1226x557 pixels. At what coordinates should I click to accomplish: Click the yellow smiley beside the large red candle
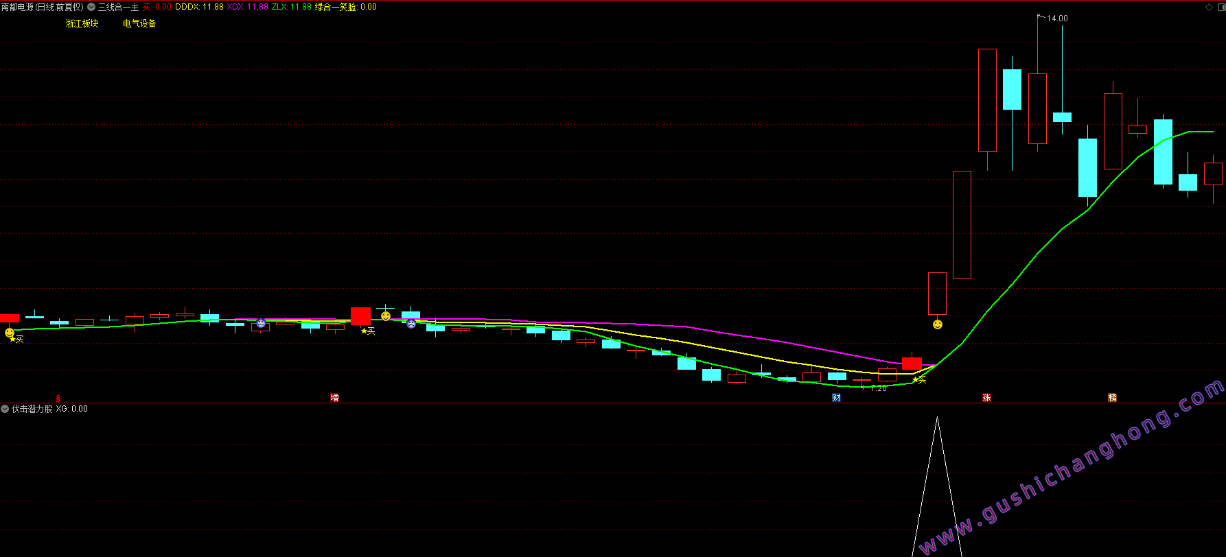tap(386, 316)
